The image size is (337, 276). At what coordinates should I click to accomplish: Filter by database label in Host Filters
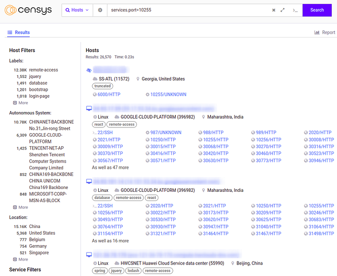point(38,83)
